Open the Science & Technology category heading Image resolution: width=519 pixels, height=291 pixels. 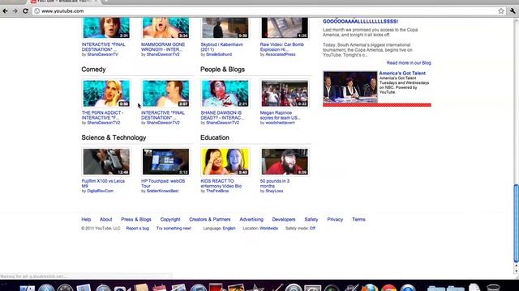(x=114, y=138)
